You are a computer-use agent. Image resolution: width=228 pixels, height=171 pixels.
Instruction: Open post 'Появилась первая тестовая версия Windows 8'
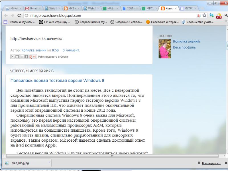click(x=57, y=81)
